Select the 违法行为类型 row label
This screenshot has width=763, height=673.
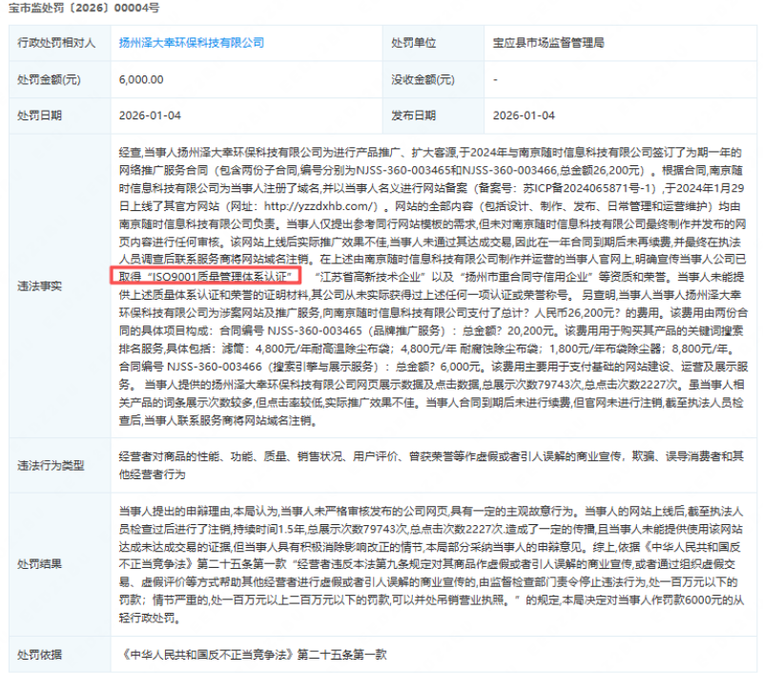pos(52,466)
